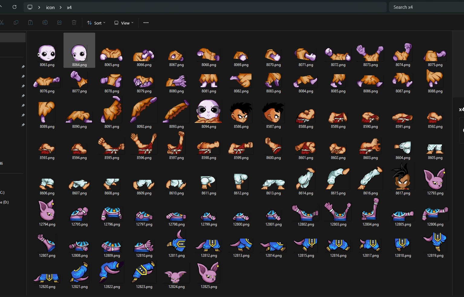Open the See more three-dots menu
This screenshot has height=297, width=464.
pos(146,23)
